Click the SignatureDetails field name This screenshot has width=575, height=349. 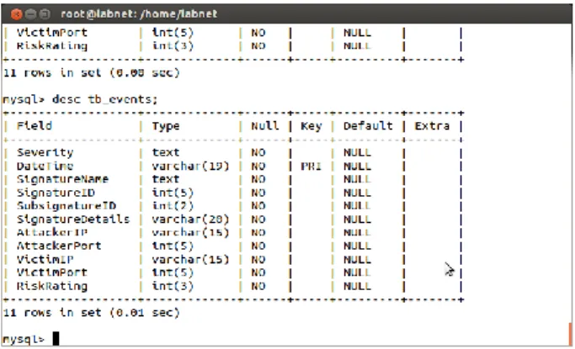click(x=73, y=219)
